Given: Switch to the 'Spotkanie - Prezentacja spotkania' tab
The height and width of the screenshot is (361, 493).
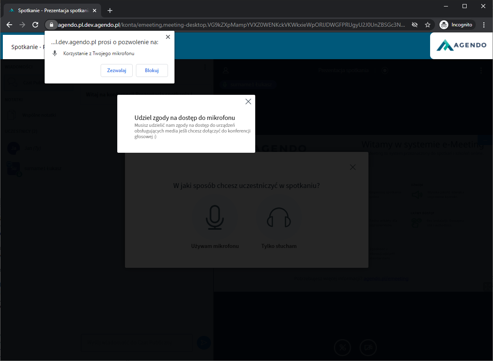Looking at the screenshot, I should click(x=49, y=11).
